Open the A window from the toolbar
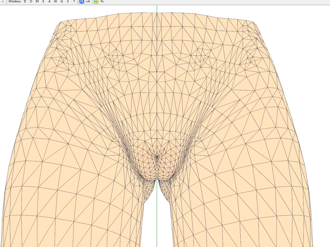This screenshot has width=330, height=247. [x=49, y=2]
